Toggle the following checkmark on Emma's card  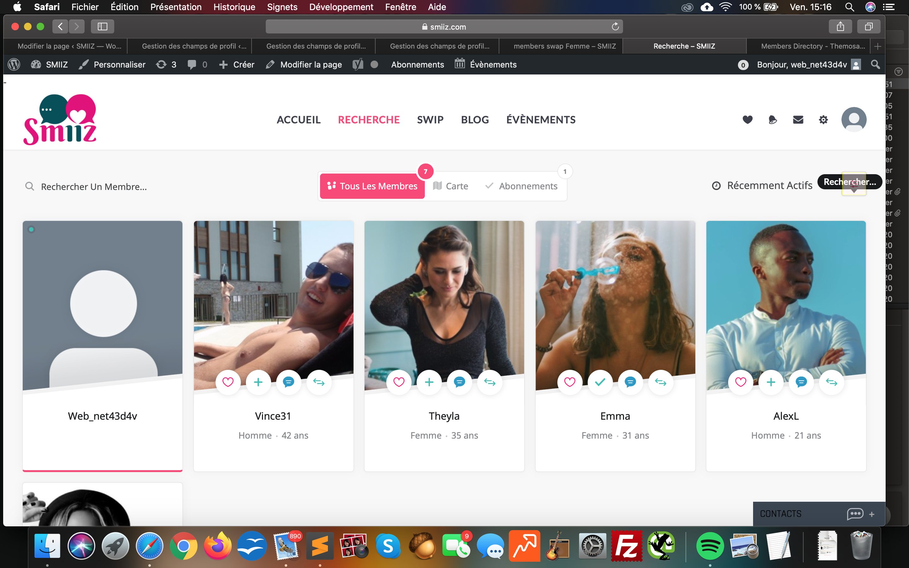(x=600, y=382)
